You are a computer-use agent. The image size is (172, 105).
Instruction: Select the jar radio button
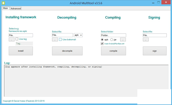[112, 40]
